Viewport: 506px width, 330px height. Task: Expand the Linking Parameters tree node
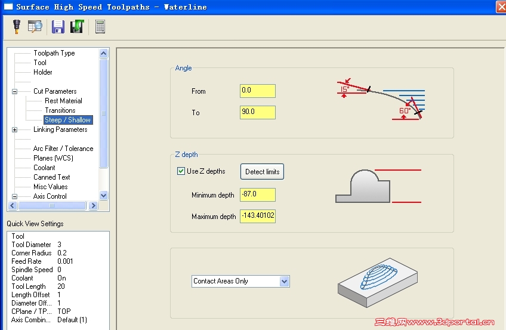(x=14, y=129)
